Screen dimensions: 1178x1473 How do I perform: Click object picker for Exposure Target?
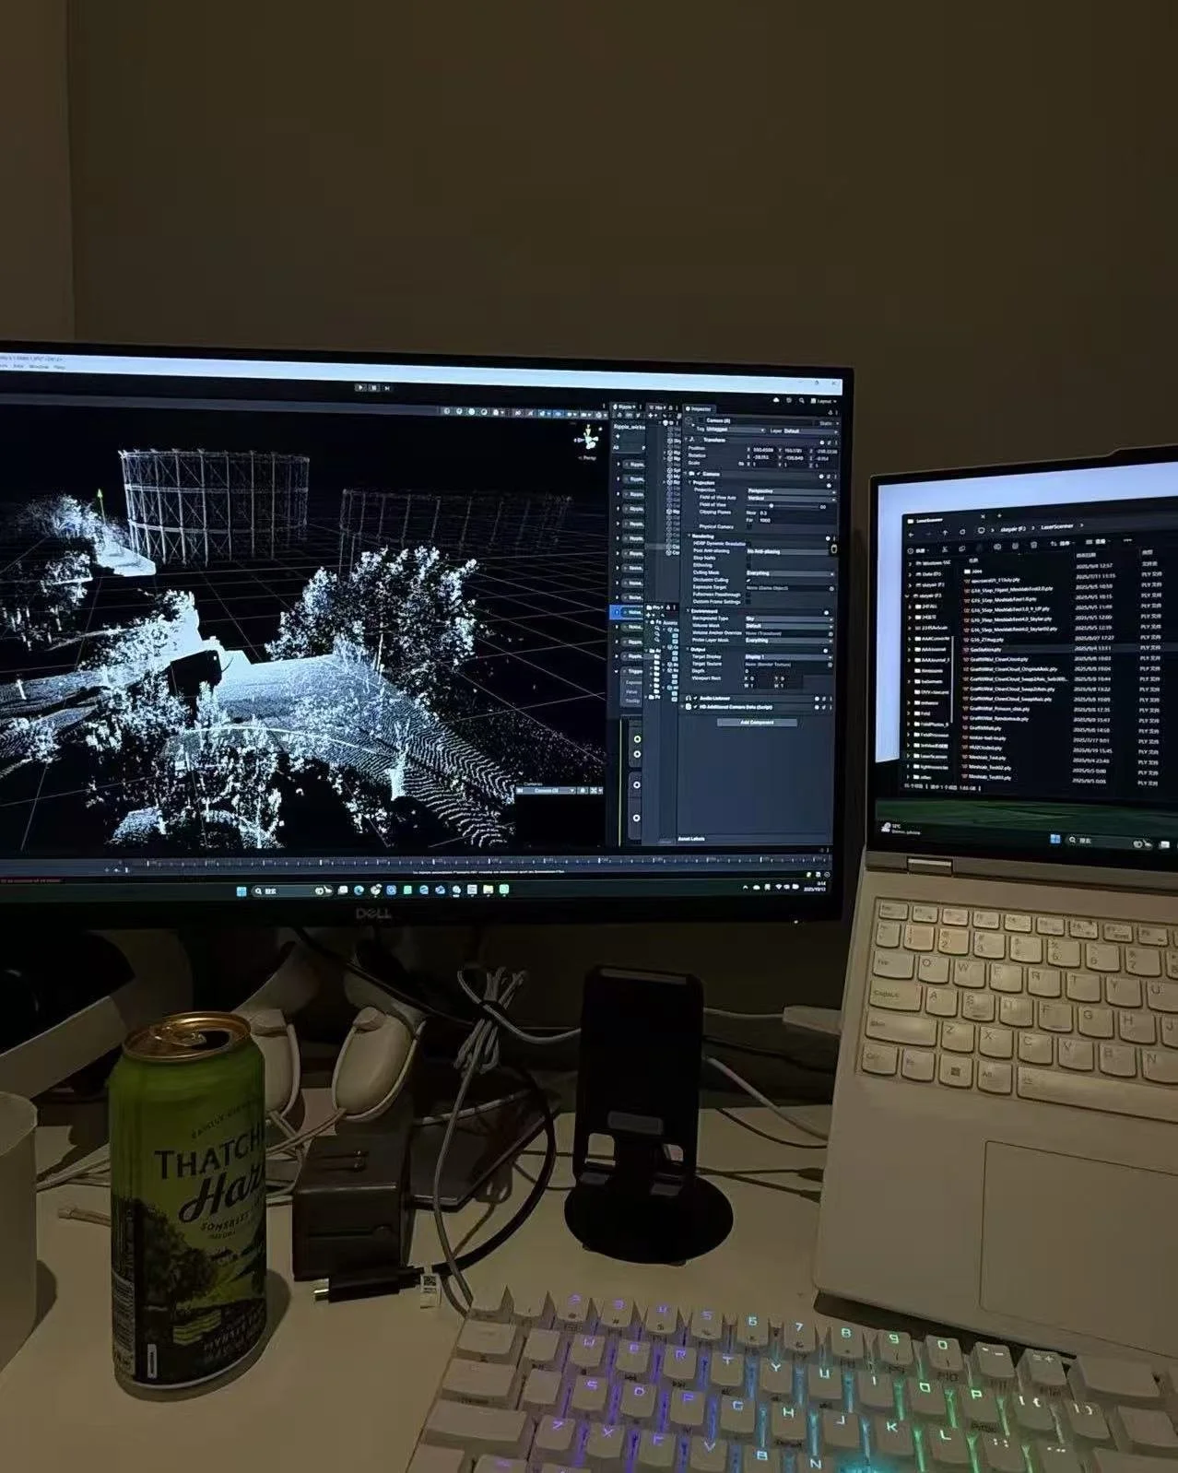831,588
